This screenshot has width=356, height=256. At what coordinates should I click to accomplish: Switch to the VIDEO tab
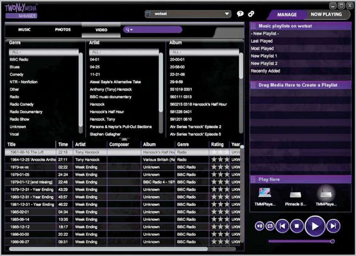tap(101, 30)
